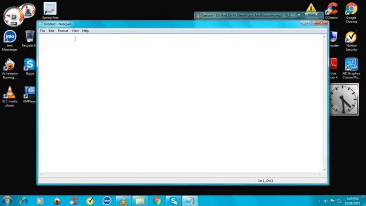This screenshot has width=366, height=206.
Task: Open Norton Security from the taskbar
Action: pyautogui.click(x=90, y=201)
